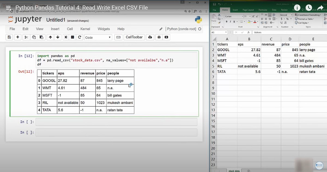Open the video playlist menu icon
The image size is (327, 172).
(8, 8)
